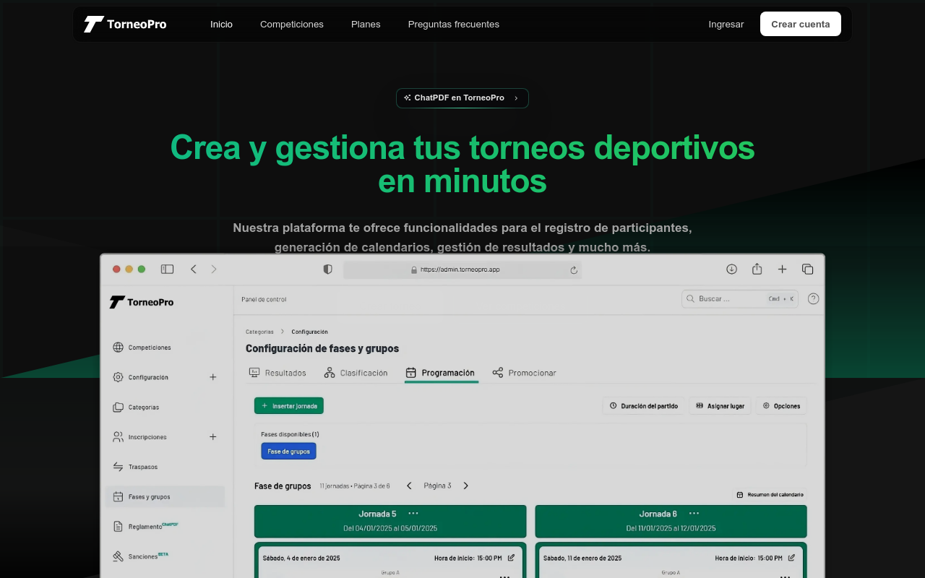Click the browser forward arrow in the mockup
Screen dimensions: 925x578
click(214, 269)
